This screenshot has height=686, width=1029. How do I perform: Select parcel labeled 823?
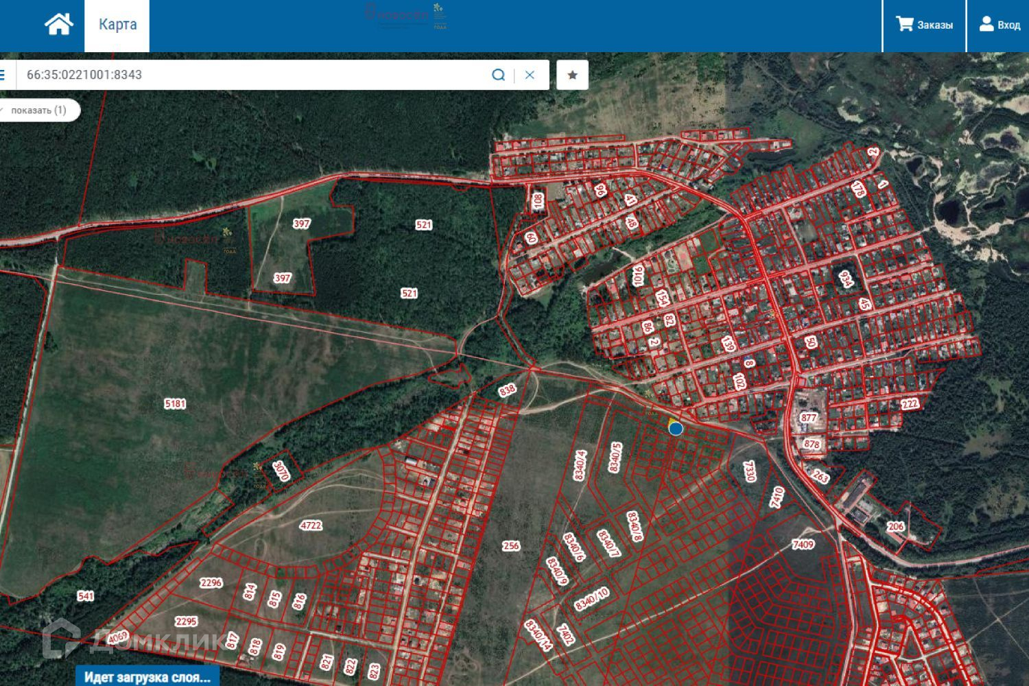pyautogui.click(x=374, y=670)
